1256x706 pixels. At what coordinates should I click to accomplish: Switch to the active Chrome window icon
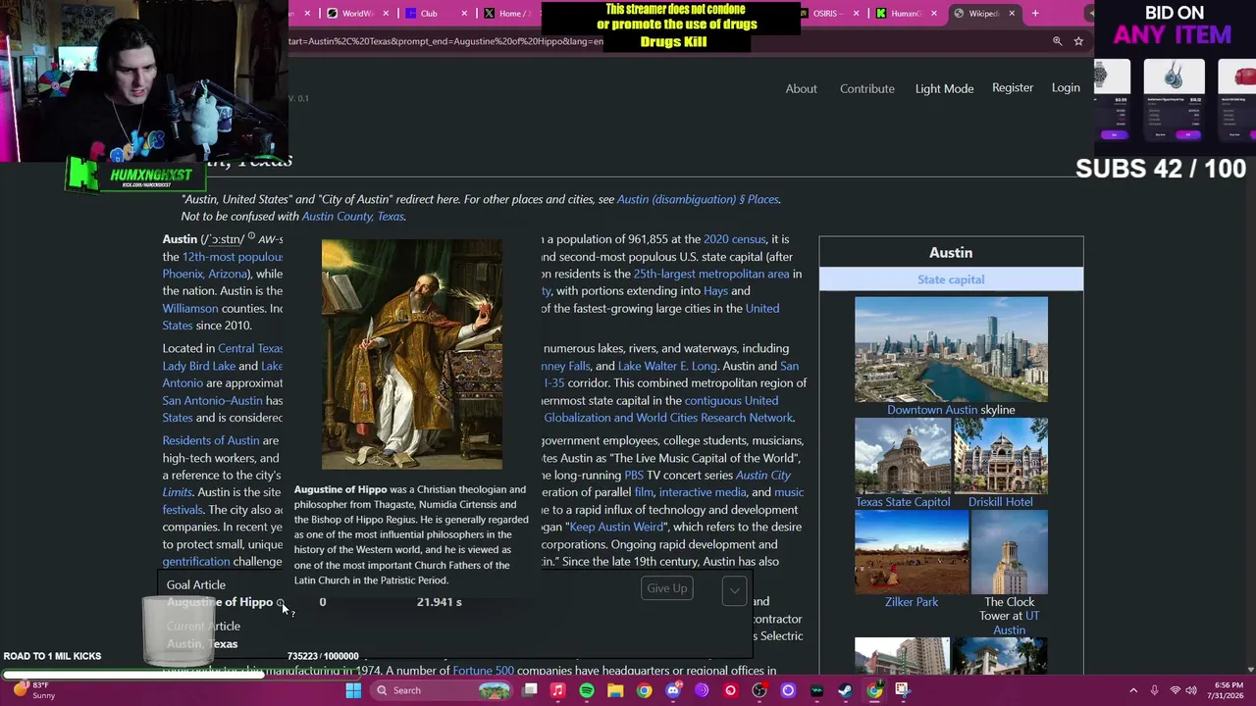click(874, 690)
